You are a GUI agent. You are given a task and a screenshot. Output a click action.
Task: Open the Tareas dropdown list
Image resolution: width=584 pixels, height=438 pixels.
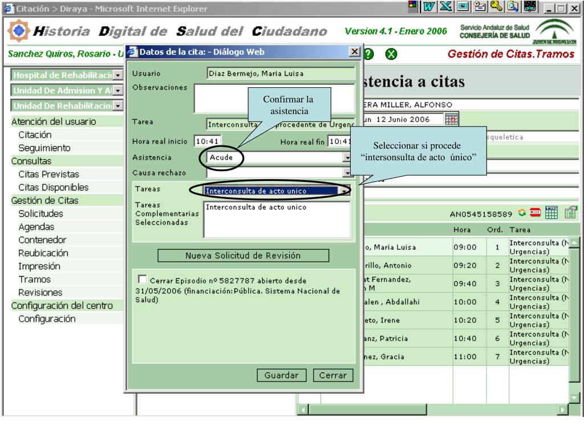coord(344,191)
